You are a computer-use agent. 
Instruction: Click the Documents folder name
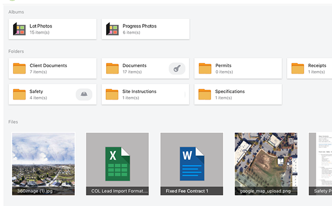tap(135, 66)
